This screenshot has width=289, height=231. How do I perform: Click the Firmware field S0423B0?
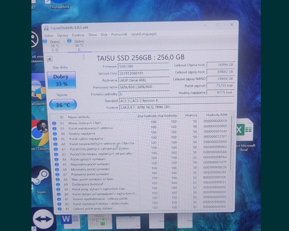click(144, 66)
